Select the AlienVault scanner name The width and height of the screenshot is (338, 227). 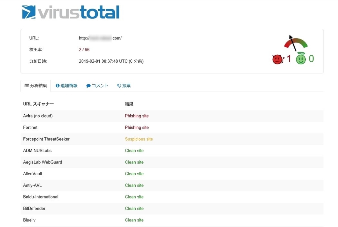click(x=33, y=174)
